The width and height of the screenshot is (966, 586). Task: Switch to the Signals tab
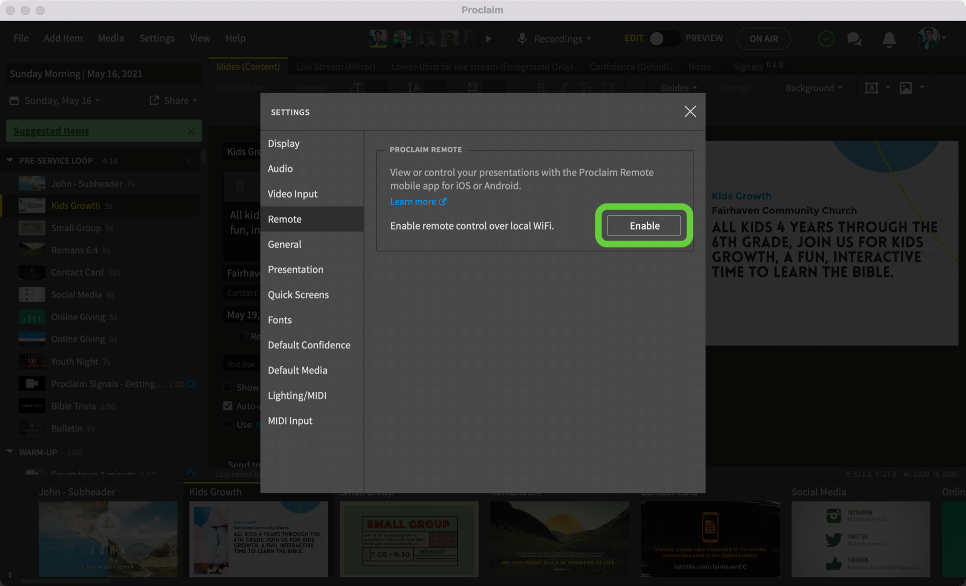[758, 66]
